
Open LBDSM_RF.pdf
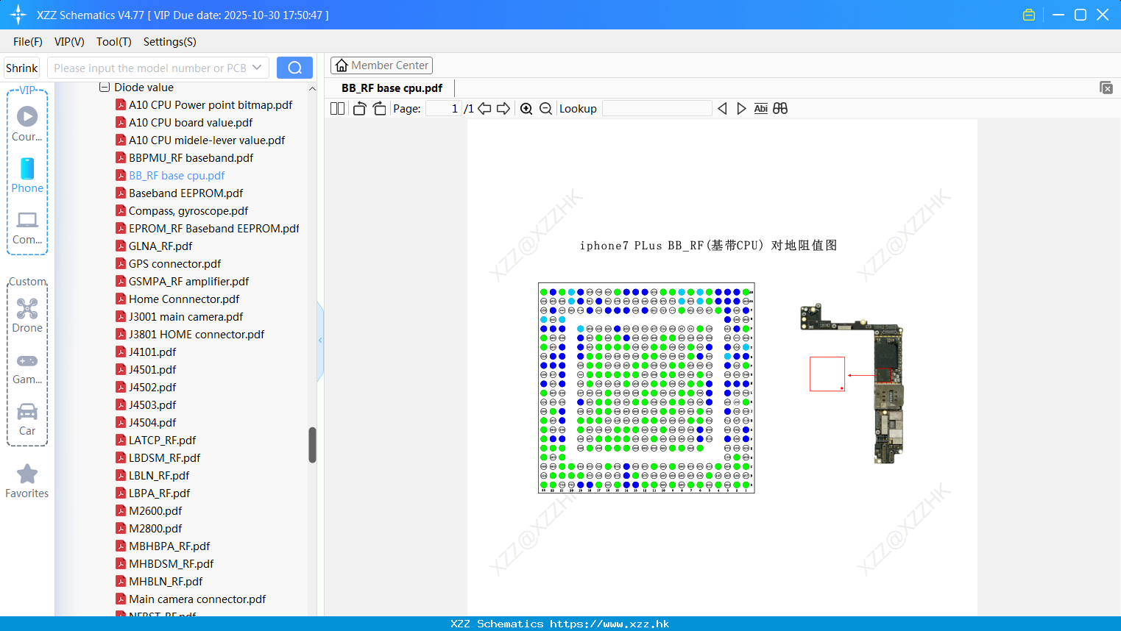pyautogui.click(x=164, y=458)
